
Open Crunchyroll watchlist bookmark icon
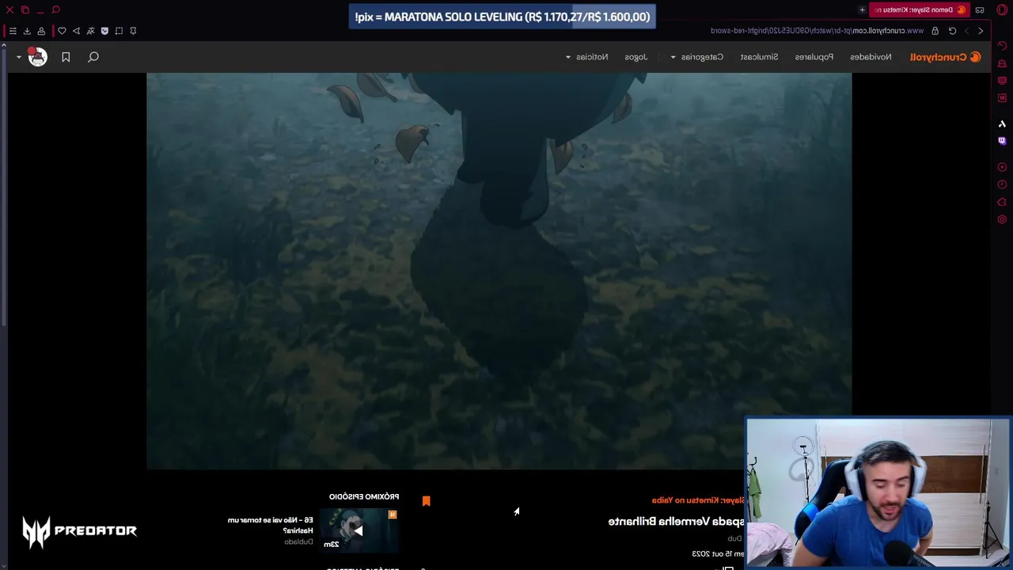[x=66, y=57]
